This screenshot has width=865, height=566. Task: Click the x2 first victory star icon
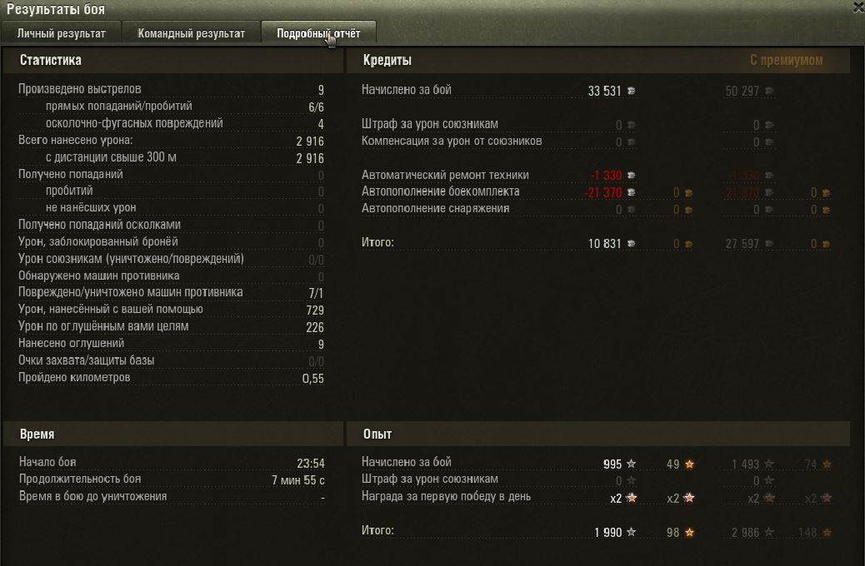[x=631, y=499]
